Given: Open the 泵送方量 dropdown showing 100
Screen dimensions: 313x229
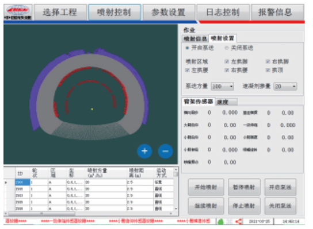Looking at the screenshot, I should point(222,87).
